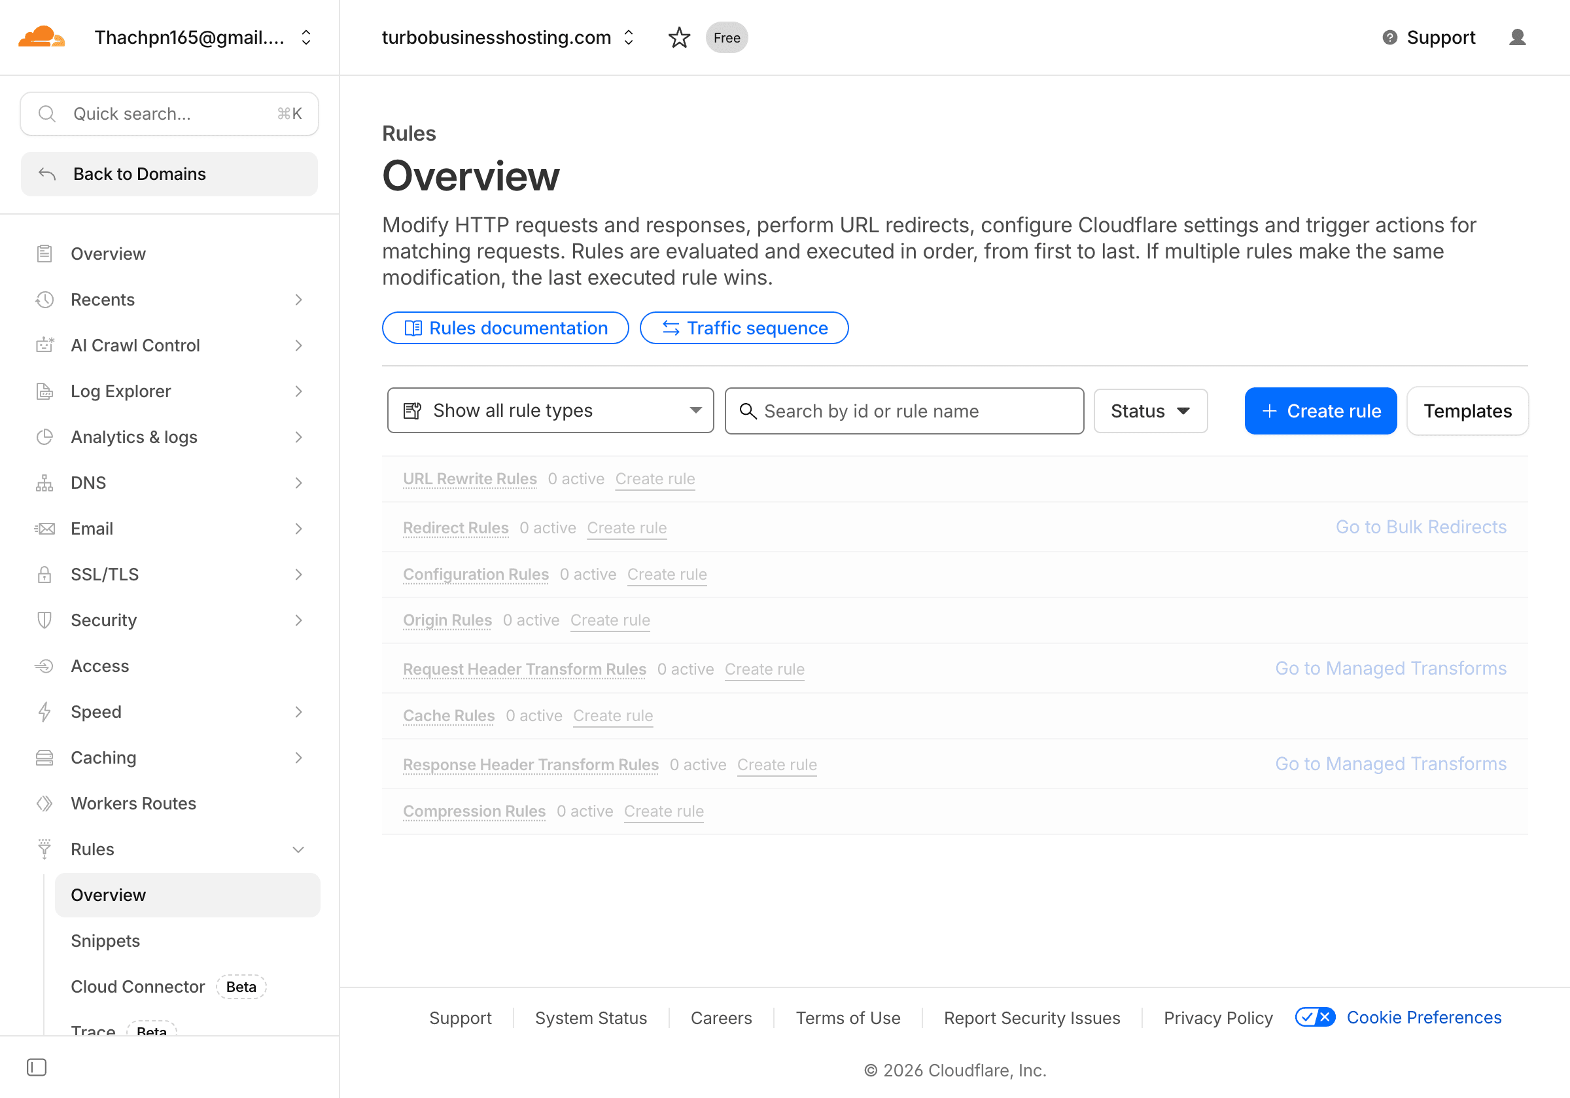Viewport: 1570px width, 1098px height.
Task: Click the Workers Routes diamond icon
Action: pyautogui.click(x=44, y=804)
